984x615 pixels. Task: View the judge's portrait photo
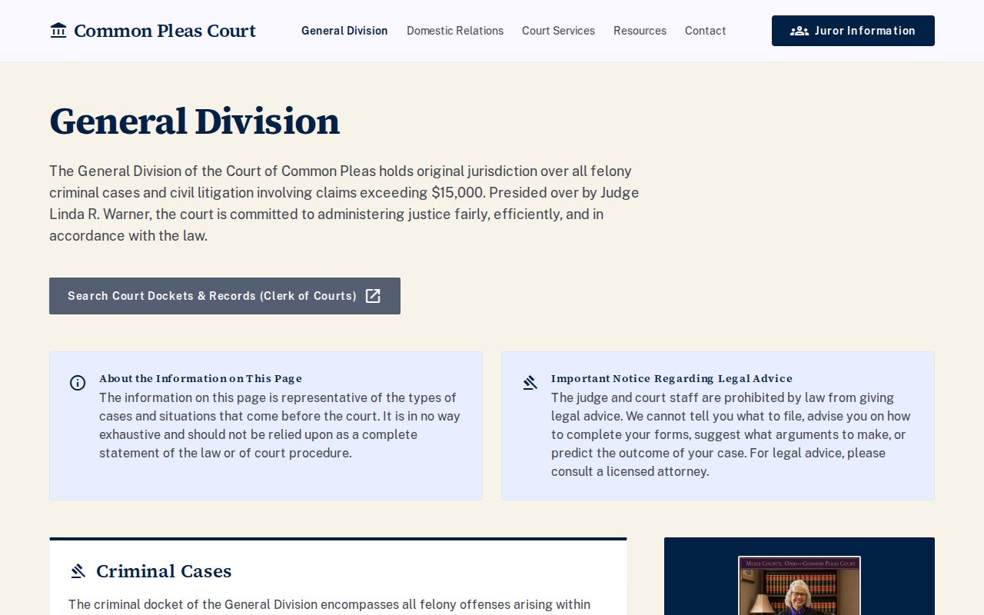(x=799, y=586)
